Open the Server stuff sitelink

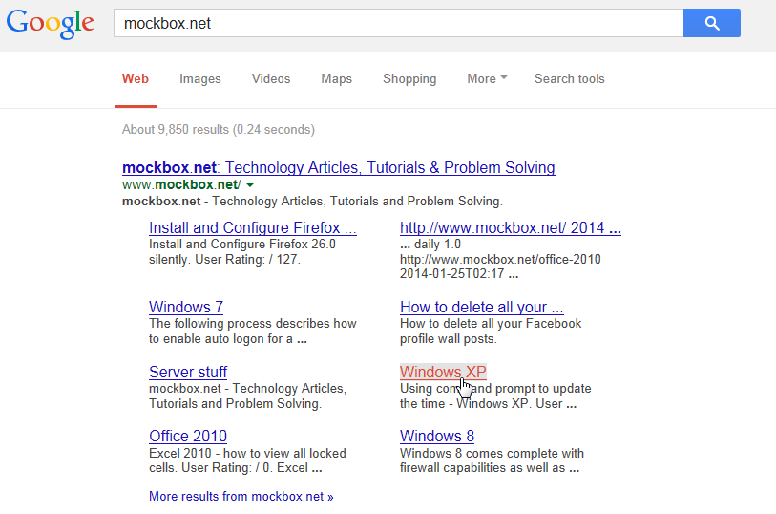click(x=188, y=372)
